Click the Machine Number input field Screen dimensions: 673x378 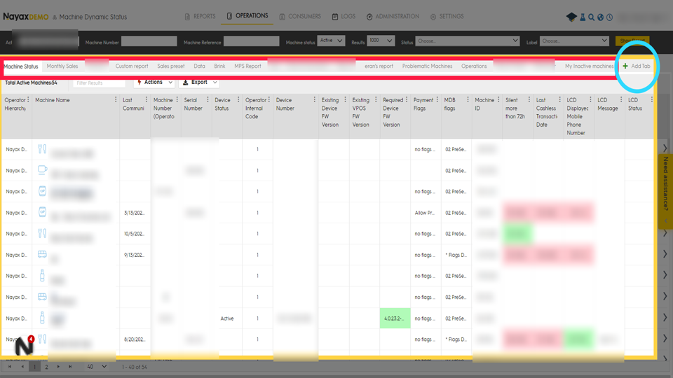coord(149,41)
